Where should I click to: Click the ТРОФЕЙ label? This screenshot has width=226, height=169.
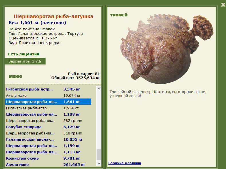click(119, 15)
